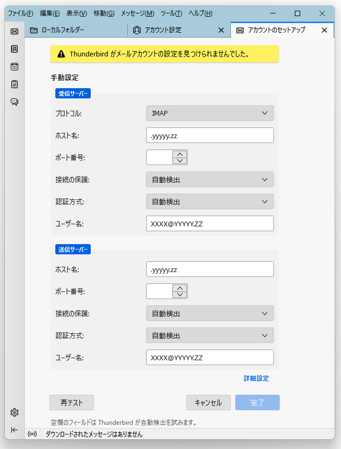Focus incoming server ポート番号 field
This screenshot has height=449, width=341.
[x=159, y=157]
